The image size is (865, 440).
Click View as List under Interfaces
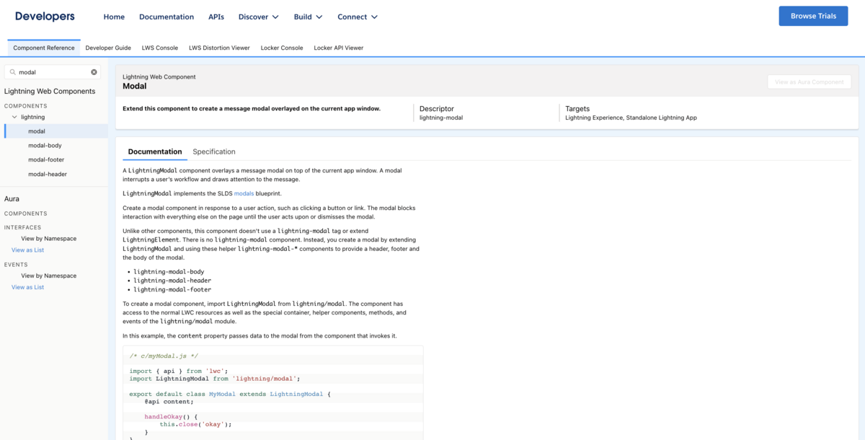27,250
